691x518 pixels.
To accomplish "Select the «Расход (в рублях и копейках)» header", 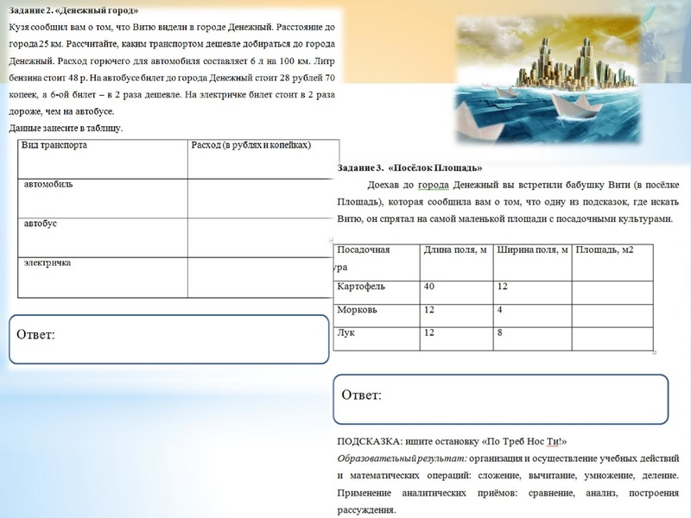I will 250,148.
